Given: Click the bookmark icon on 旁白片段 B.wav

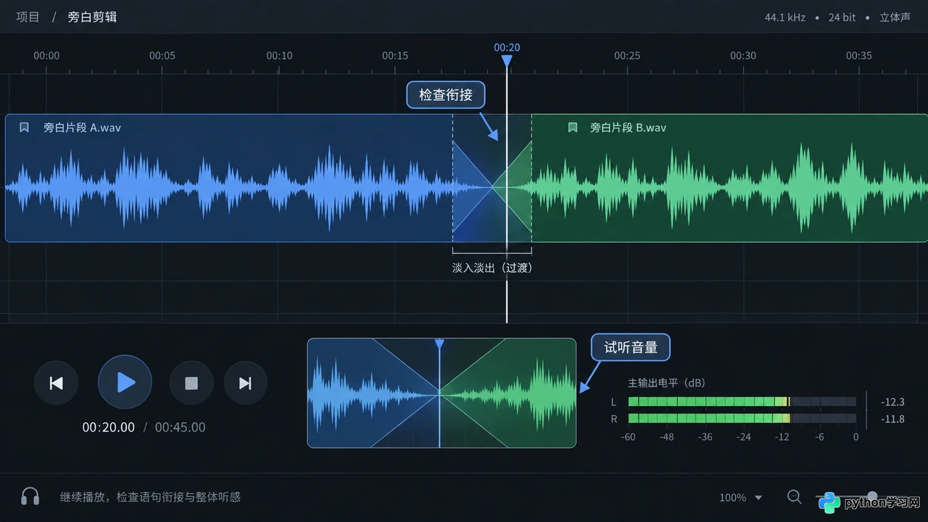Looking at the screenshot, I should point(572,128).
